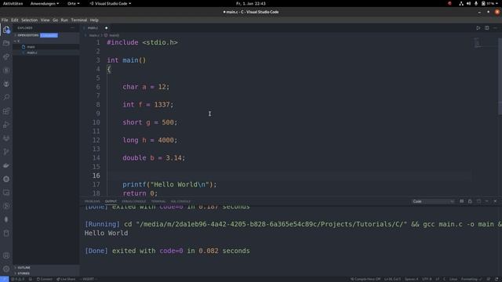Open the Terminal menu

[79, 20]
